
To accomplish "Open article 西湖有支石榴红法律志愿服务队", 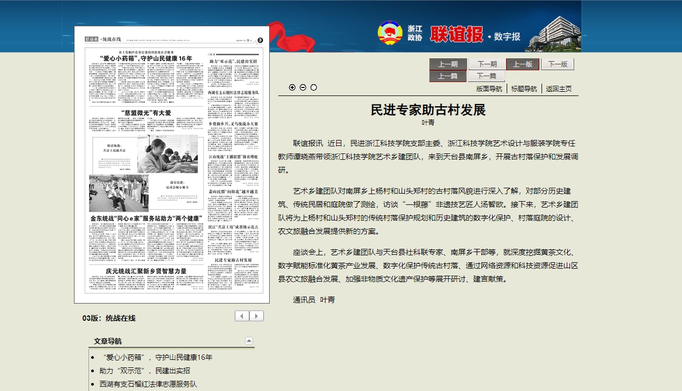I will (x=148, y=384).
